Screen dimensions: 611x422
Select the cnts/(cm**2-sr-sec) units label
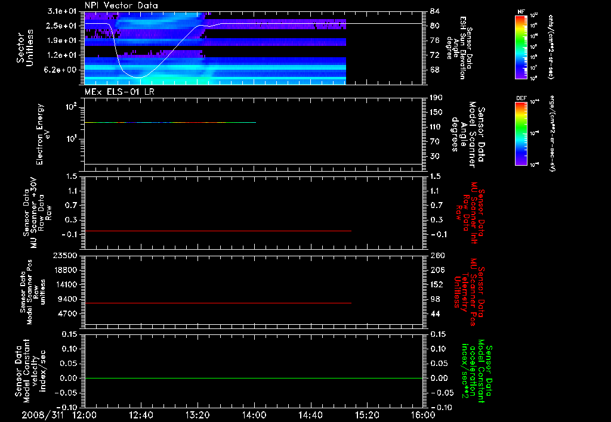click(x=551, y=47)
